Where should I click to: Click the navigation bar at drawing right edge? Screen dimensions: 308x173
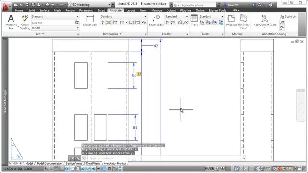[300, 105]
